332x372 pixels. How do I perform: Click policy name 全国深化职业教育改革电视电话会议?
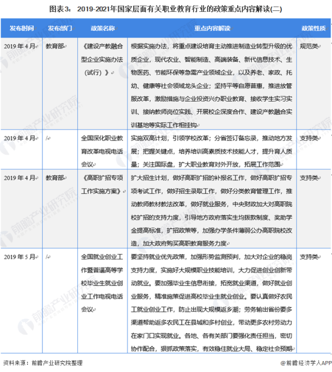point(102,151)
